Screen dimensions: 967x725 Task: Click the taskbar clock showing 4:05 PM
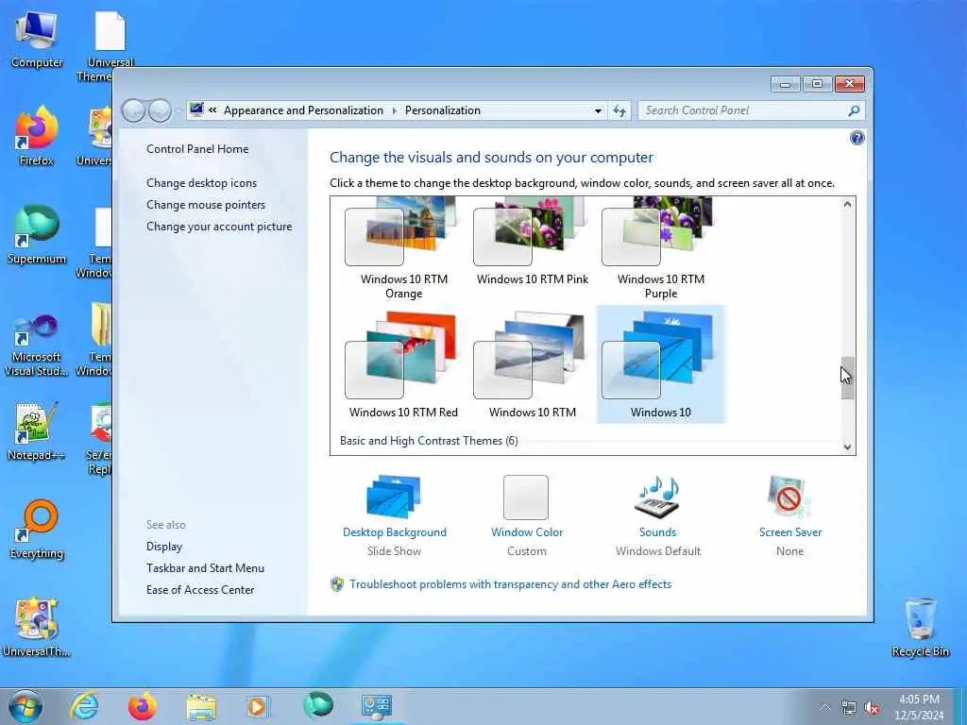coord(919,707)
